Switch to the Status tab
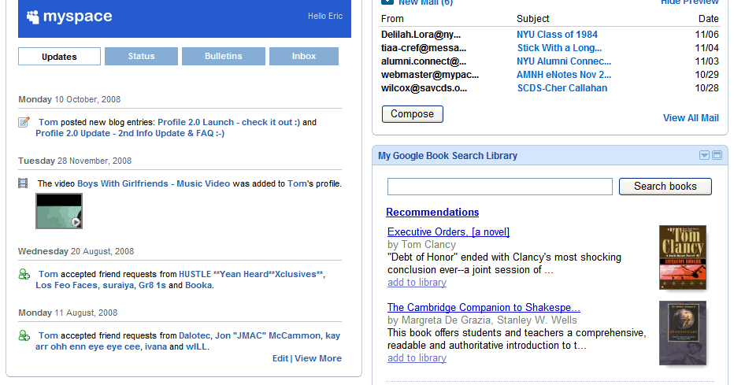 [142, 56]
